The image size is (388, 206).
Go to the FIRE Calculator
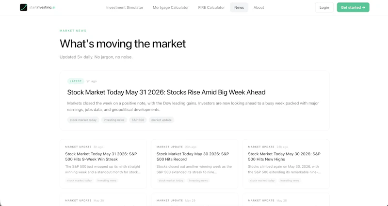211,7
